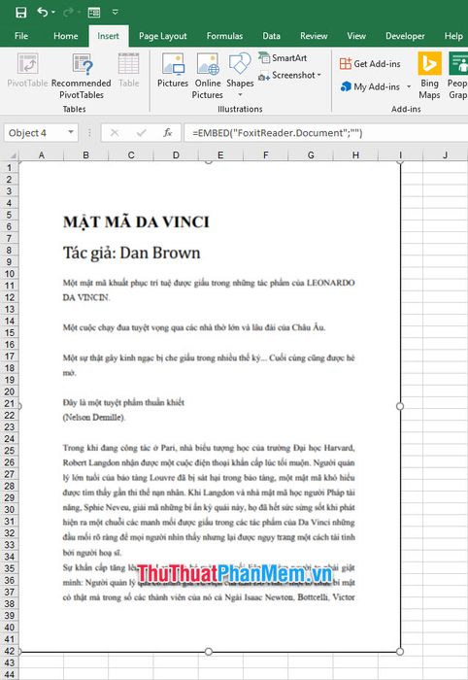The height and width of the screenshot is (680, 468).
Task: Click the right middle resize handle of object
Action: pos(400,406)
